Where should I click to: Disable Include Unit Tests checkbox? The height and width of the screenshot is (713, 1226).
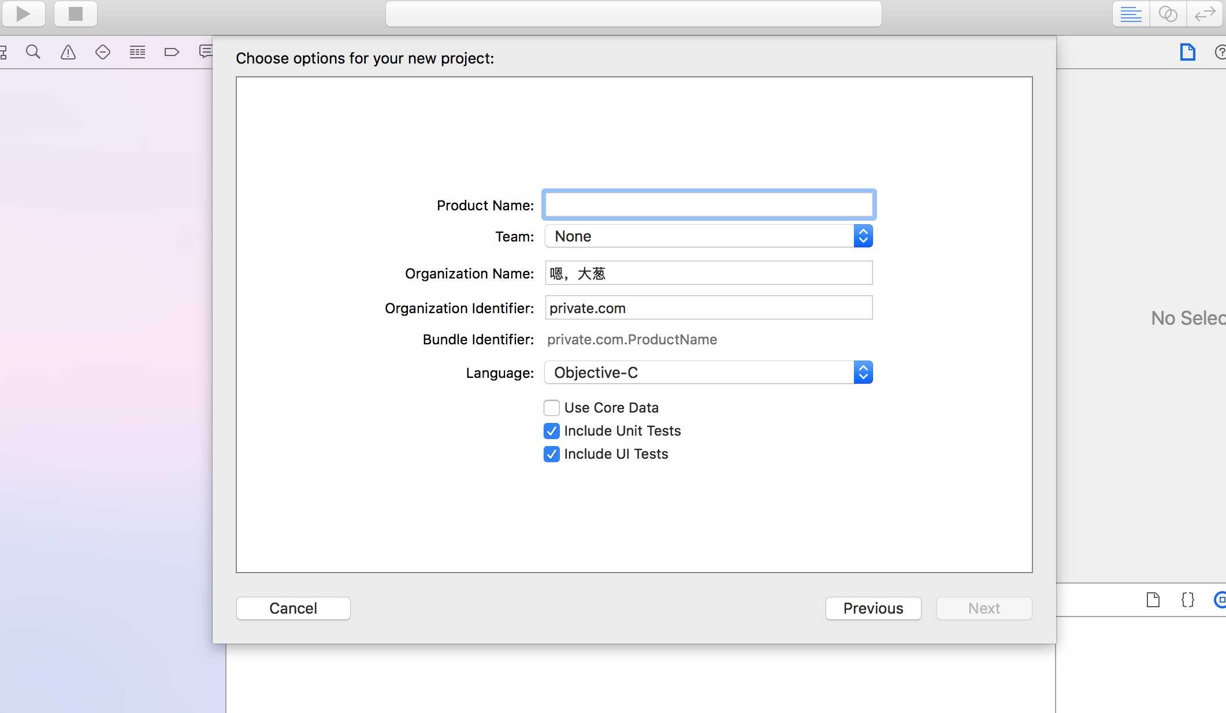[552, 430]
